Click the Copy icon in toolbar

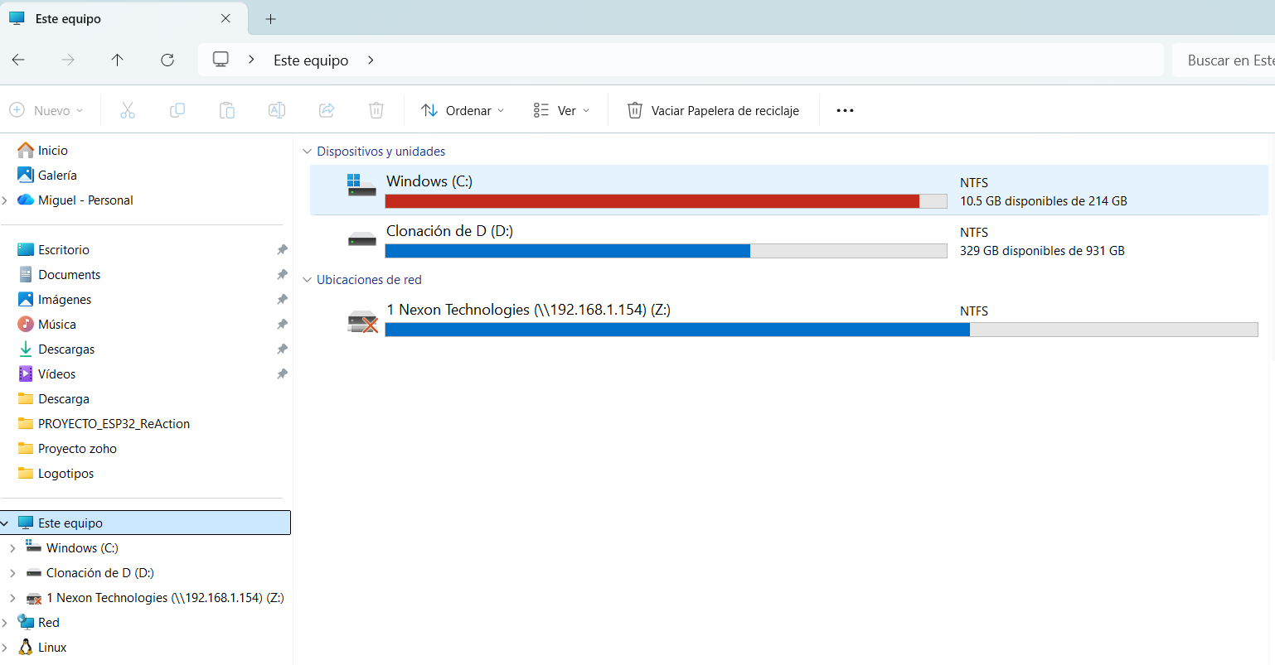click(x=177, y=110)
